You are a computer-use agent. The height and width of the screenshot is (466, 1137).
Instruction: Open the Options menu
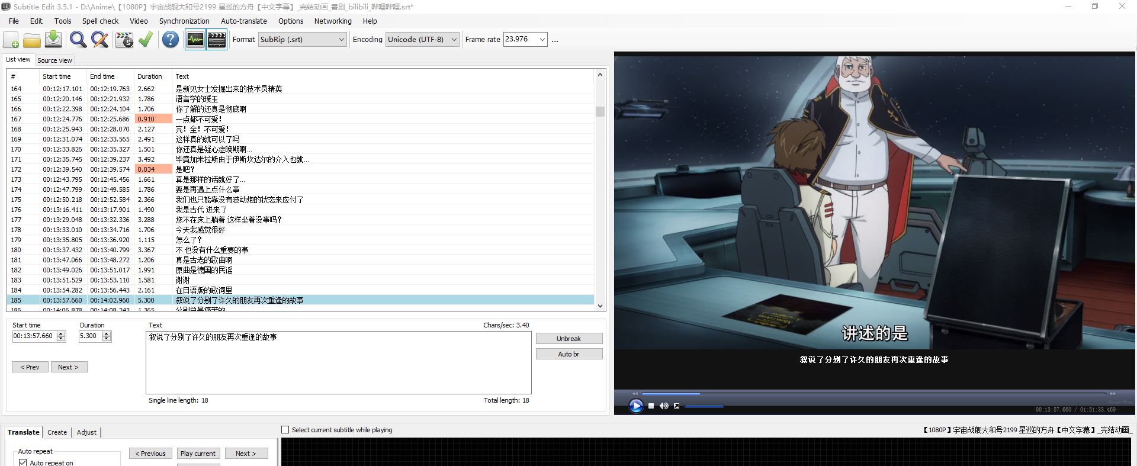pos(291,21)
